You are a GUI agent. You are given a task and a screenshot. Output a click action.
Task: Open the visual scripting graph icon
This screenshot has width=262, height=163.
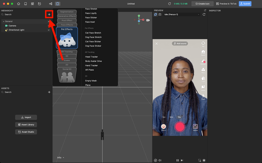point(51,3)
